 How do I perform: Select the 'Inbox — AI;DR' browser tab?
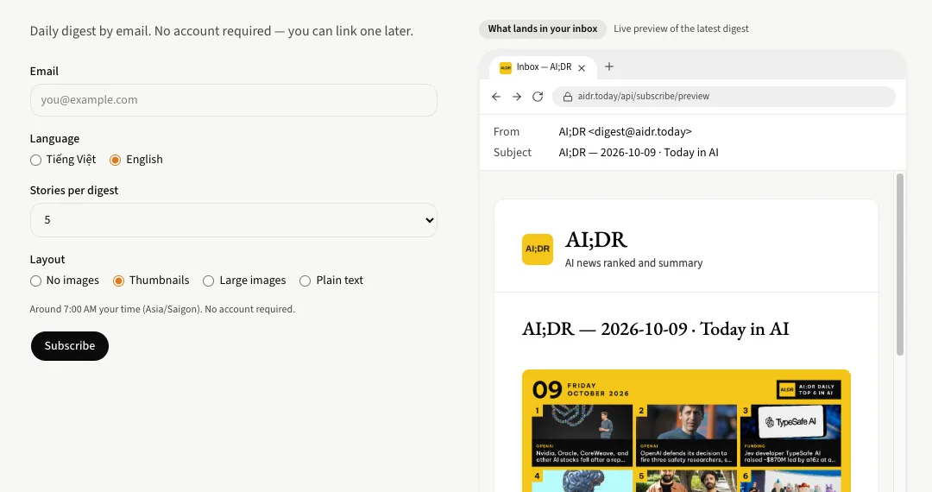[543, 67]
